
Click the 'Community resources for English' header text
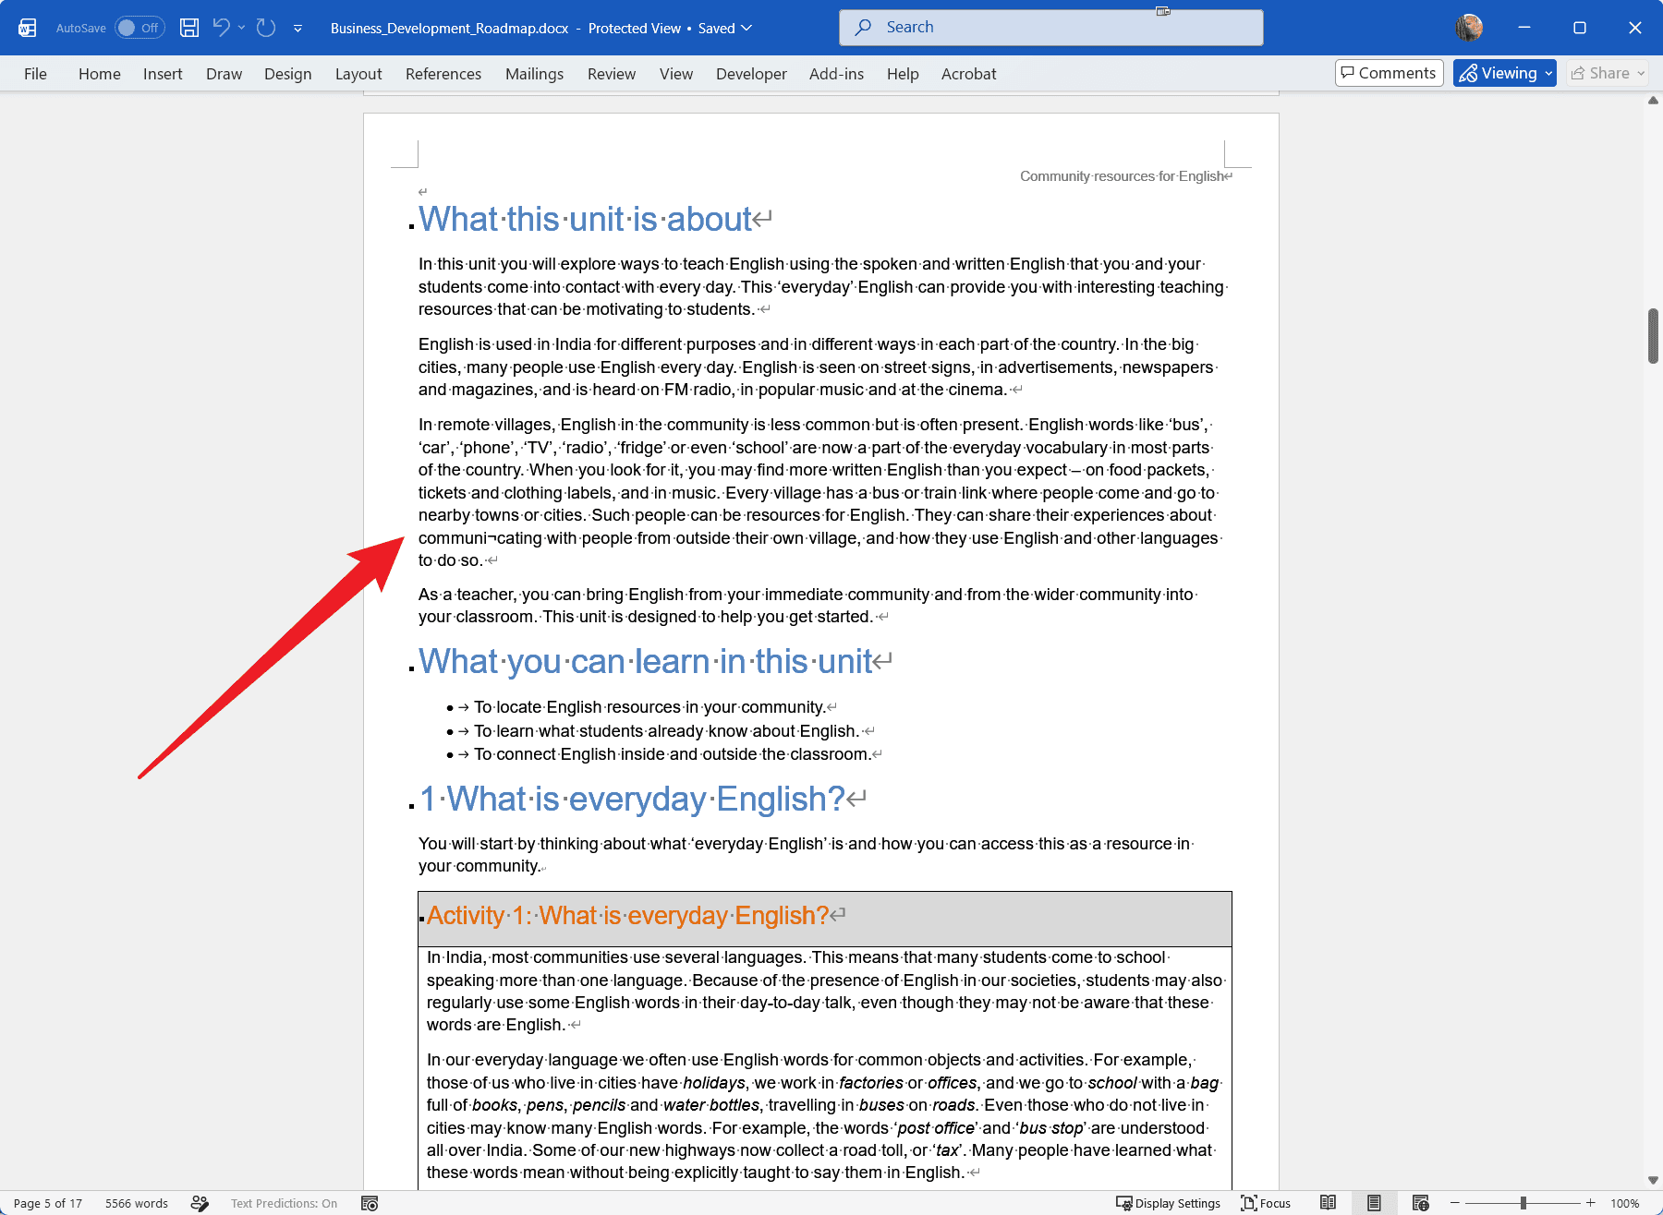pos(1122,176)
